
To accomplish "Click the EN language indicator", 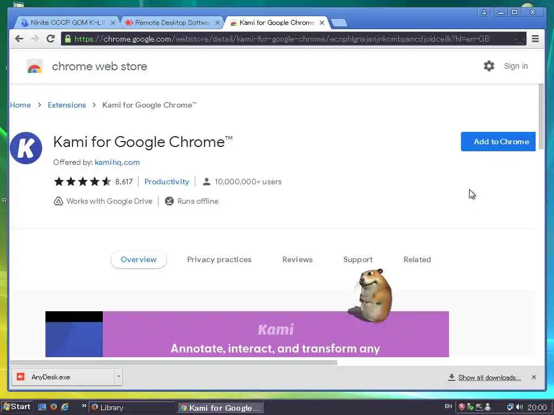I will pos(449,406).
